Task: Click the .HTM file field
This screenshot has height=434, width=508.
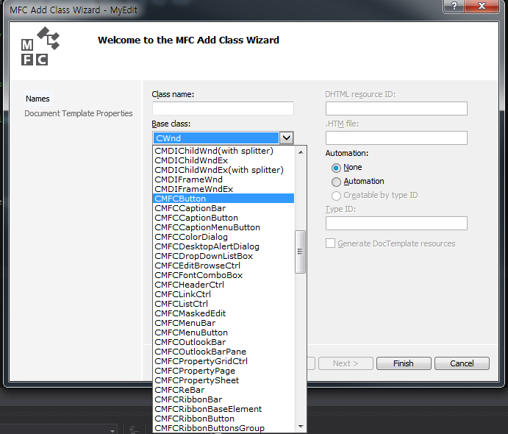Action: click(x=396, y=138)
